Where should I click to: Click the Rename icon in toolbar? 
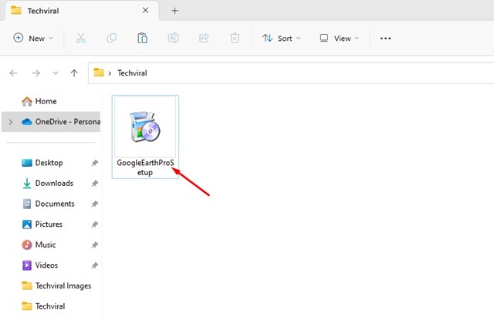pos(173,38)
